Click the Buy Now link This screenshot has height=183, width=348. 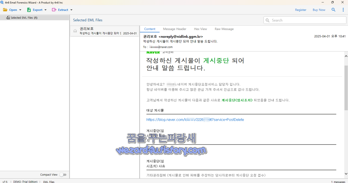tap(319, 10)
